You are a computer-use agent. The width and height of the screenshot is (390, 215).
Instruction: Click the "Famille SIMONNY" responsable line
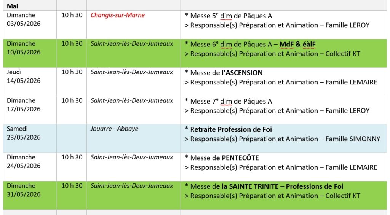click(x=353, y=139)
